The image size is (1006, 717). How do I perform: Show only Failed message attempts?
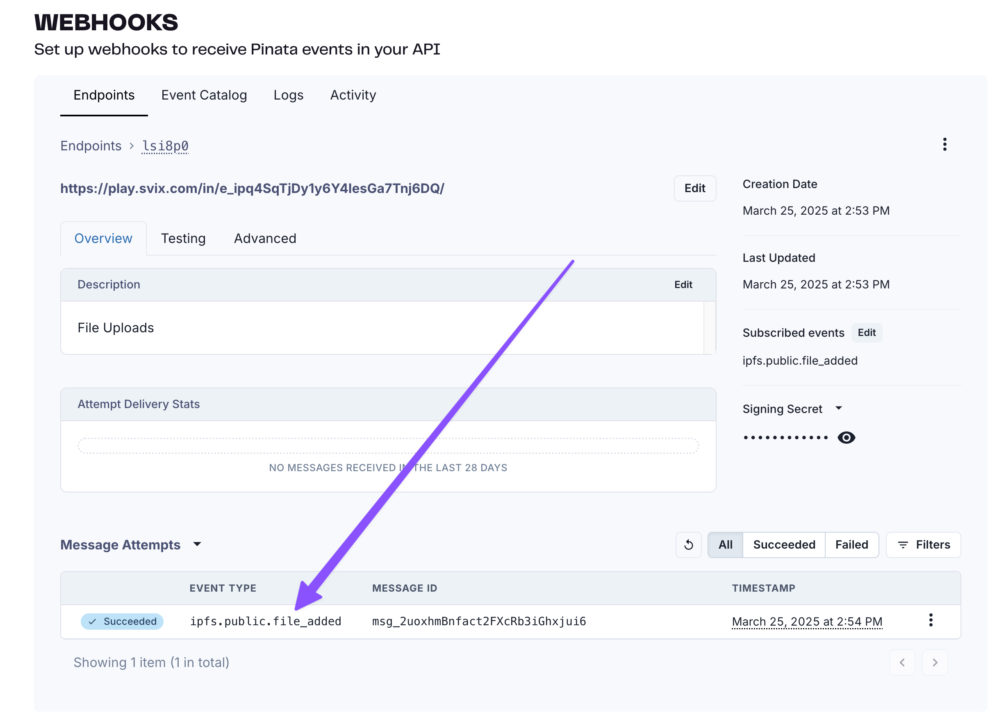coord(851,545)
